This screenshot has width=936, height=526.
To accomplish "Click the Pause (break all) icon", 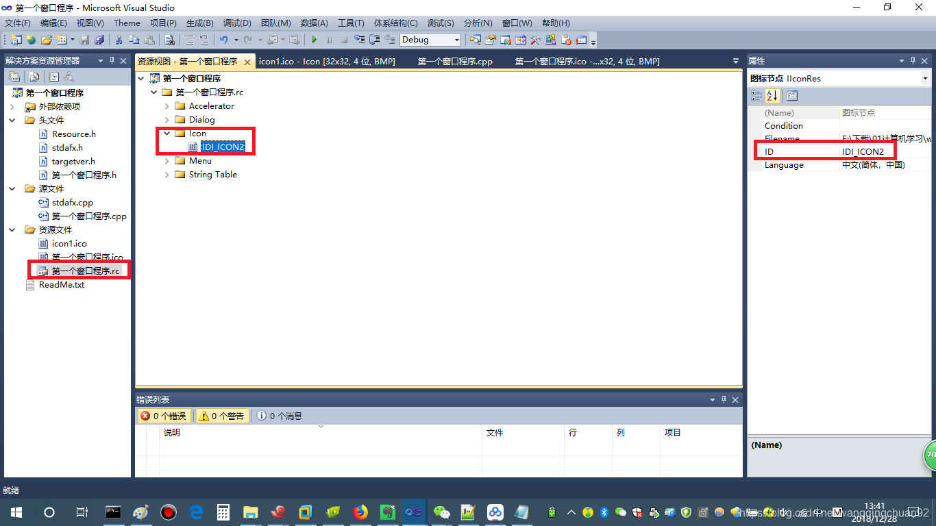I will (330, 40).
